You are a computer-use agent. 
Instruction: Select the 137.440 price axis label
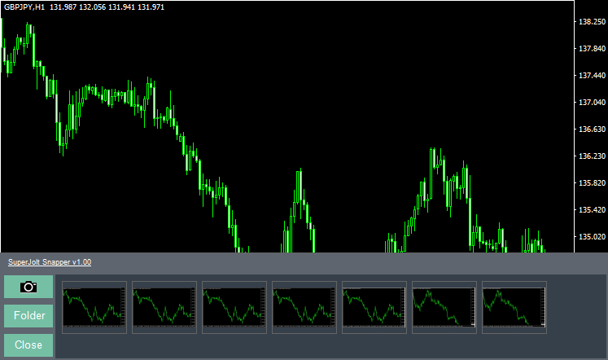pos(590,76)
